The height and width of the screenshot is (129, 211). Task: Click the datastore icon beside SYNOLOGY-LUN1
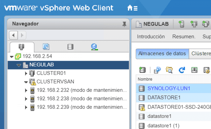(141, 89)
